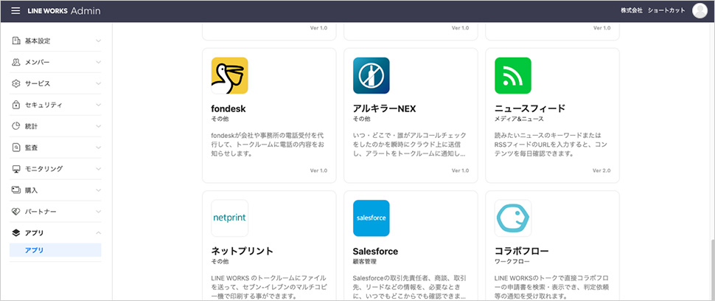The height and width of the screenshot is (301, 715).
Task: Click the fondesk description text
Action: tap(268, 145)
